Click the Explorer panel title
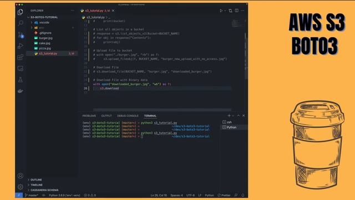 coord(37,11)
